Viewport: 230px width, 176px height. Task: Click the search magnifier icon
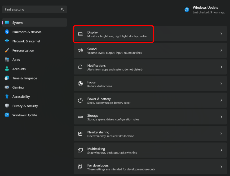point(62,9)
